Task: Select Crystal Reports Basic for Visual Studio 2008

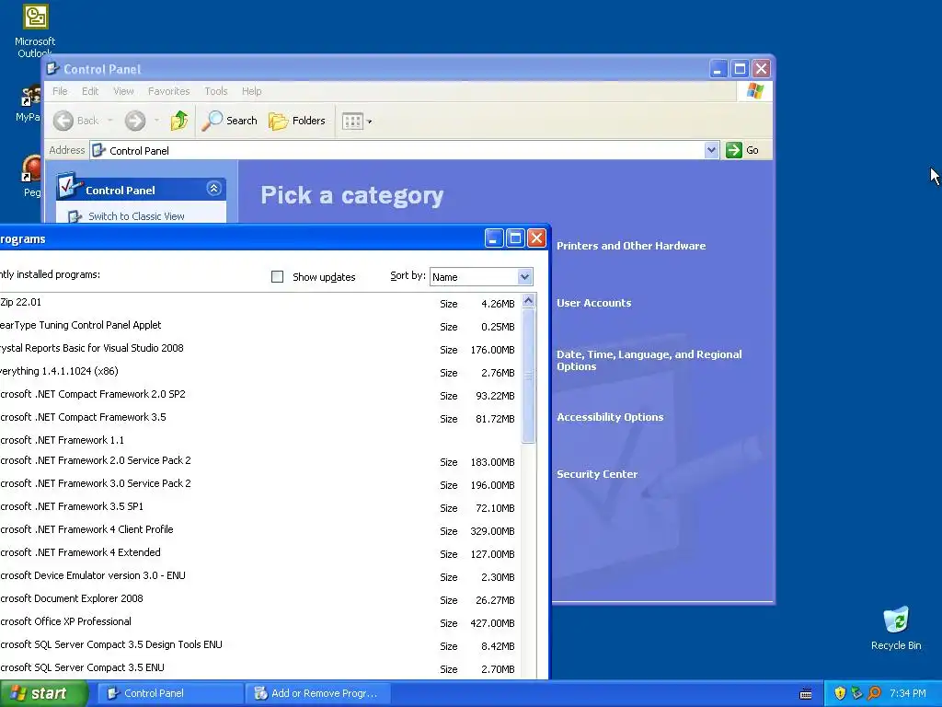Action: click(260, 349)
